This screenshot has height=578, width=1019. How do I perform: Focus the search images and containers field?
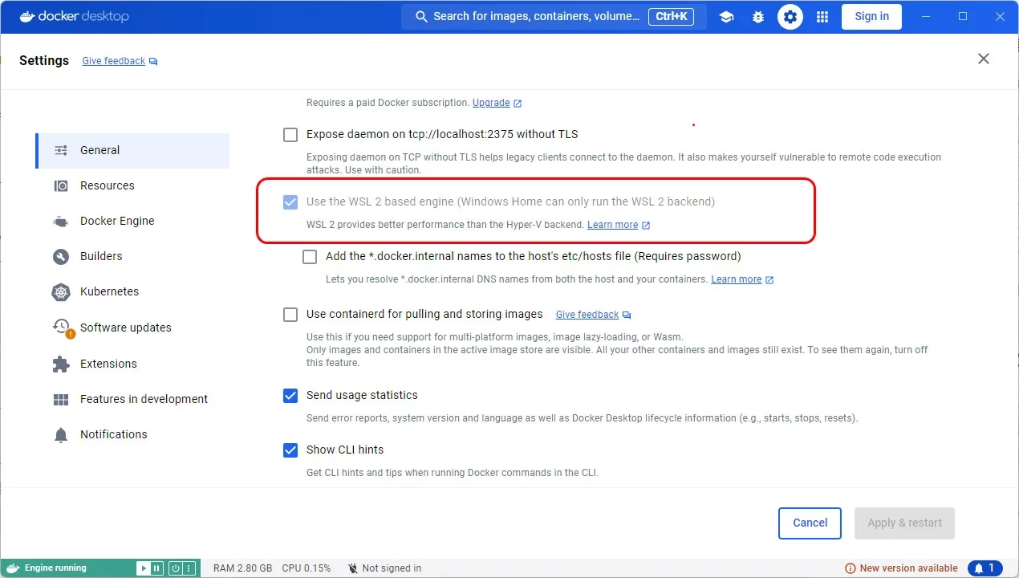(554, 17)
